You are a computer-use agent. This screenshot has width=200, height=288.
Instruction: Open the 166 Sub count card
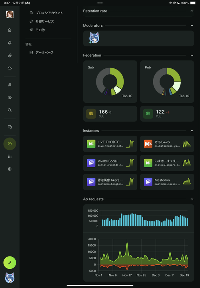pyautogui.click(x=110, y=114)
